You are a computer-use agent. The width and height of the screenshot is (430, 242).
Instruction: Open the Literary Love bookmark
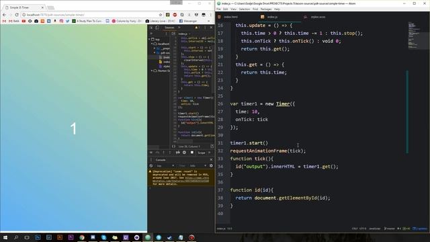pos(161,21)
